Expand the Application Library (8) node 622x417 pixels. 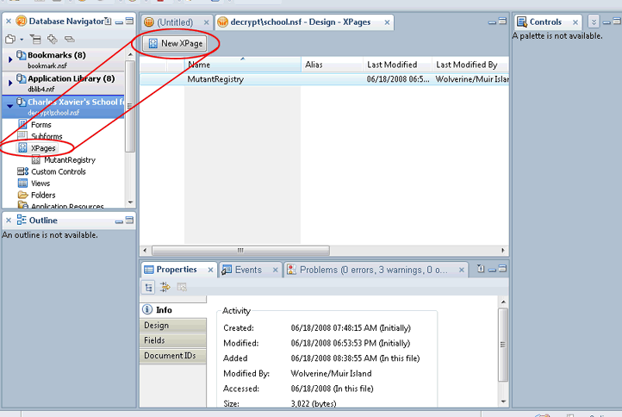10,83
